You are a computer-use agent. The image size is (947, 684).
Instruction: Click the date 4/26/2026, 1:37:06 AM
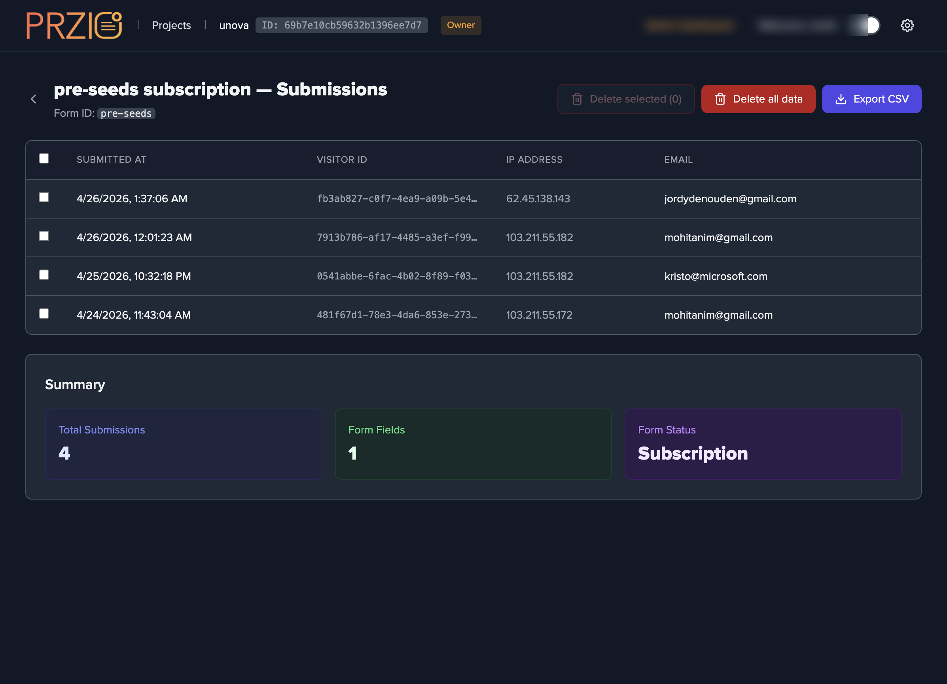132,199
